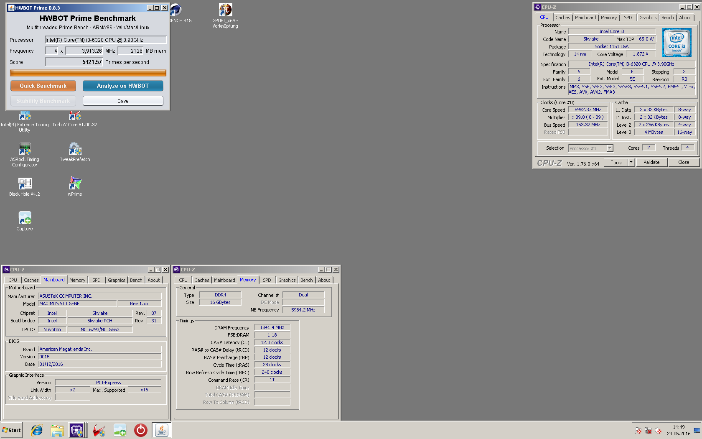
Task: Switch to Java HWBOT Prime taskbar icon
Action: 161,430
